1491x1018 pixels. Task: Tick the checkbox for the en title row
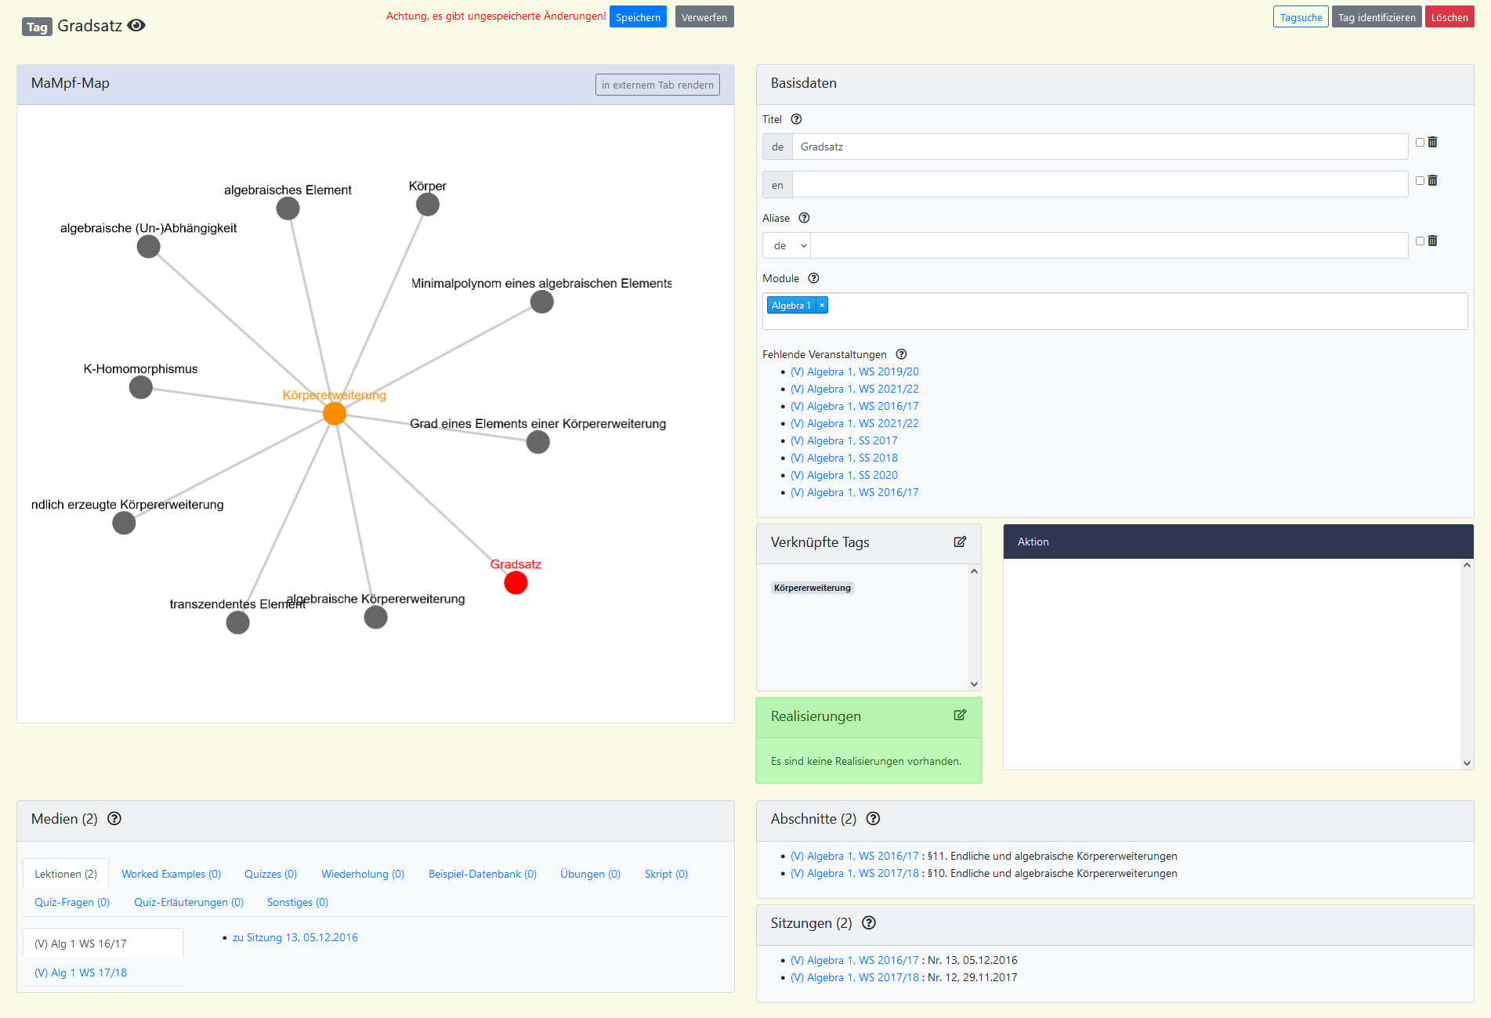(1420, 181)
